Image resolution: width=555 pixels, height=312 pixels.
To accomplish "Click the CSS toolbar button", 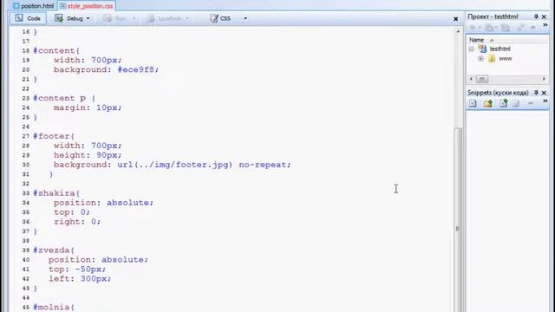I will pyautogui.click(x=220, y=18).
